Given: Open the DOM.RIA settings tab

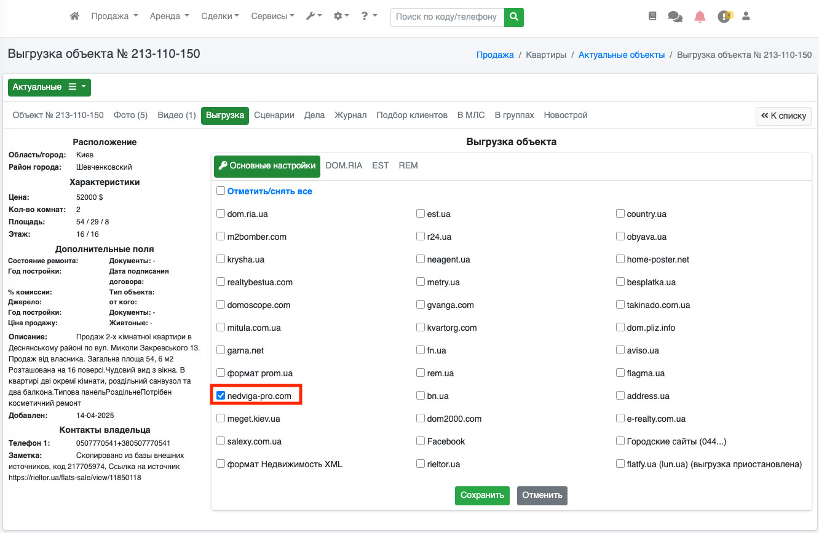Looking at the screenshot, I should click(344, 166).
